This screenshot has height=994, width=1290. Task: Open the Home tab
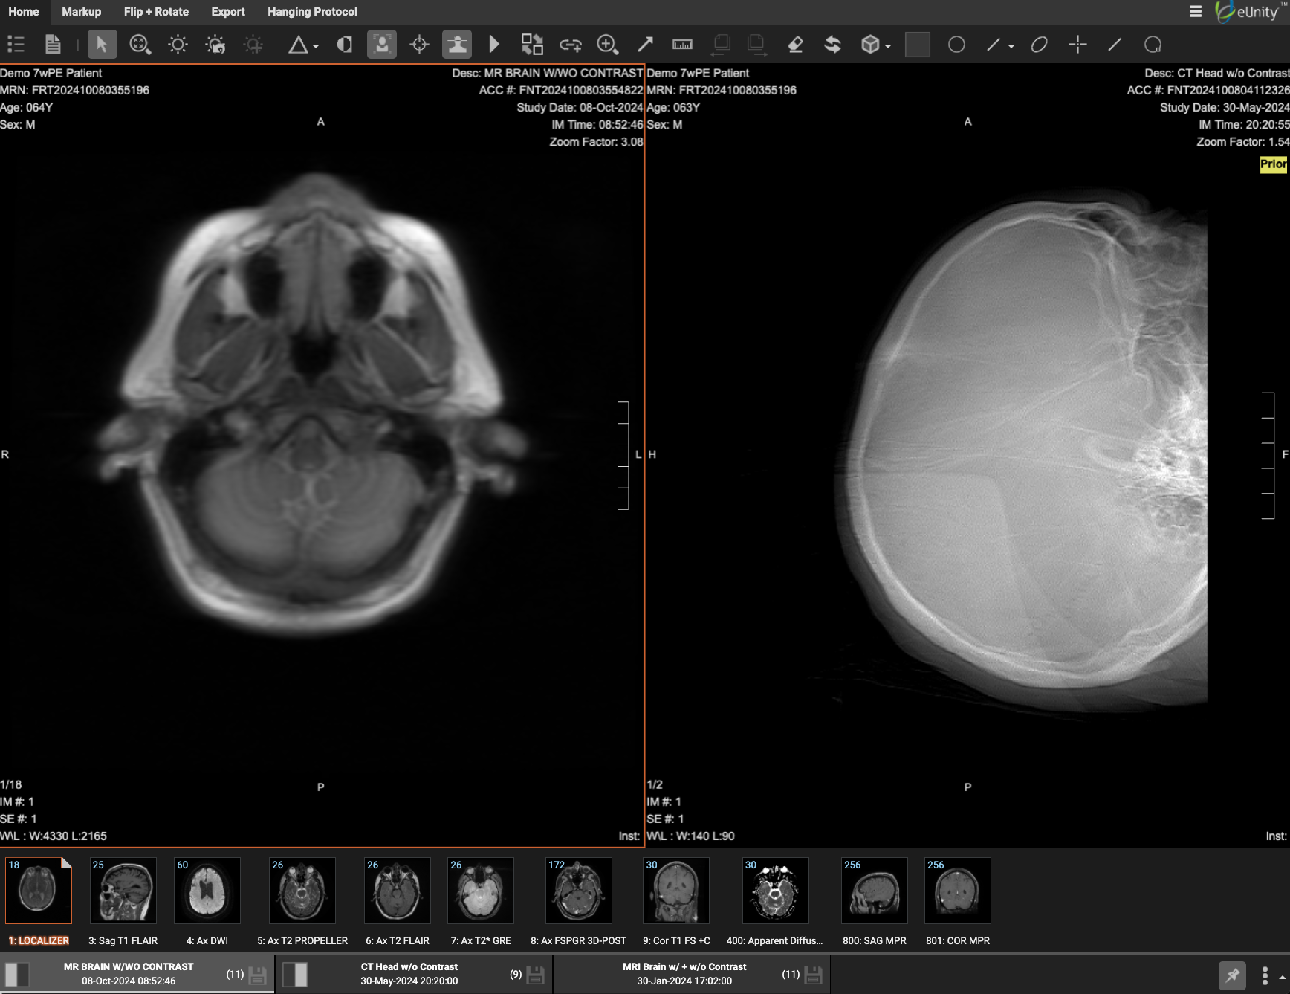[24, 12]
